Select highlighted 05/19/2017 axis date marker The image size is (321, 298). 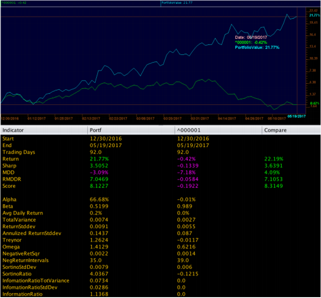pyautogui.click(x=297, y=116)
